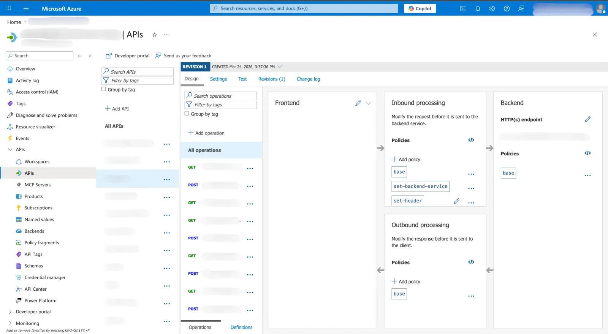This screenshot has height=334, width=608.
Task: Click the Copilot button
Action: (420, 8)
